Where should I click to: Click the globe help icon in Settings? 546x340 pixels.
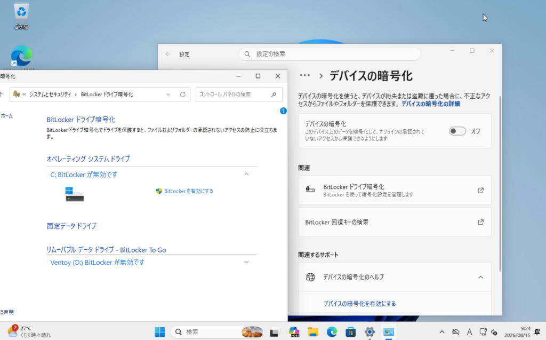[x=310, y=277]
